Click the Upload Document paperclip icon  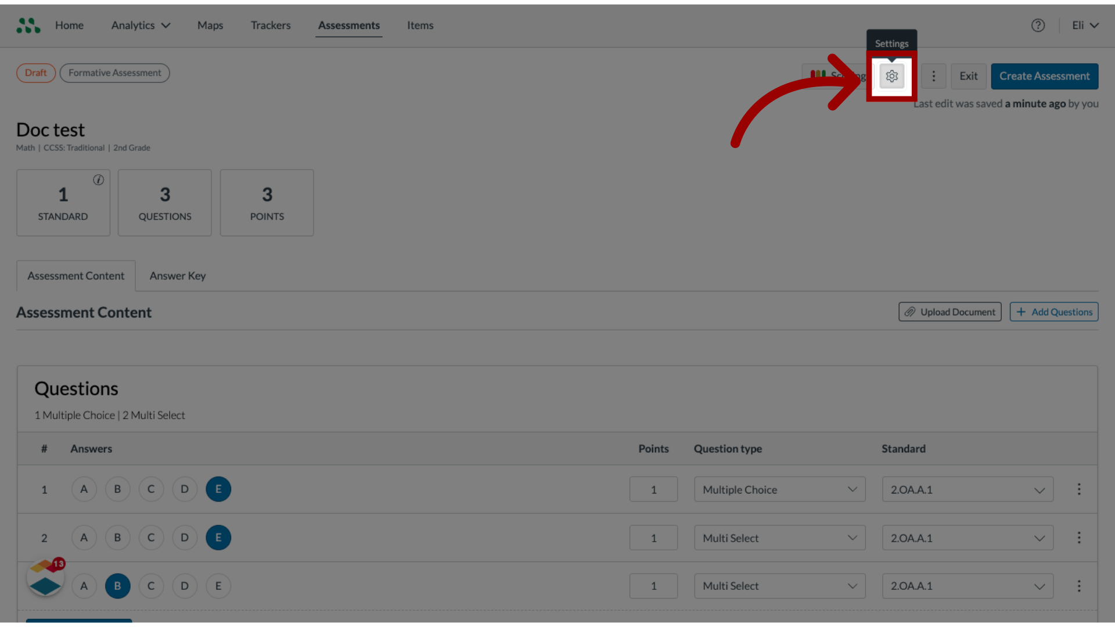[x=911, y=312]
